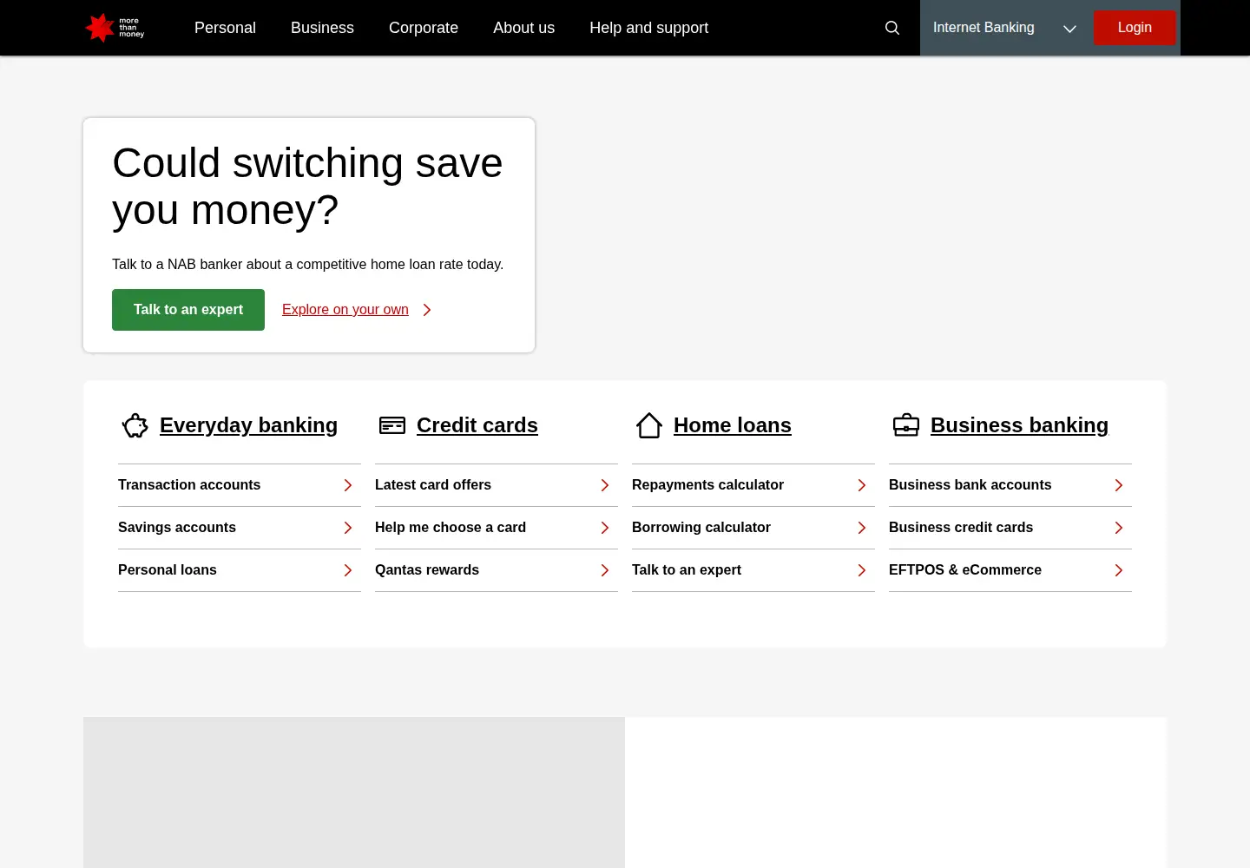The width and height of the screenshot is (1250, 868).
Task: Open the Repayments calculator
Action: 753,485
